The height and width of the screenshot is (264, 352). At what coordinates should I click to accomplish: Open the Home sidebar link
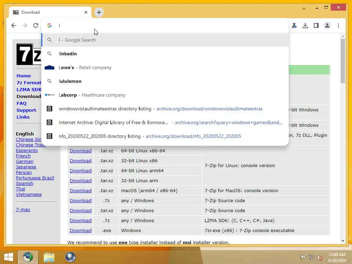[24, 76]
